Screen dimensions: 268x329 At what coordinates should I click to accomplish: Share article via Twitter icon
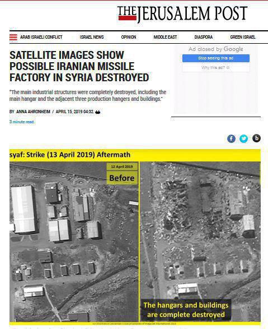click(x=243, y=138)
